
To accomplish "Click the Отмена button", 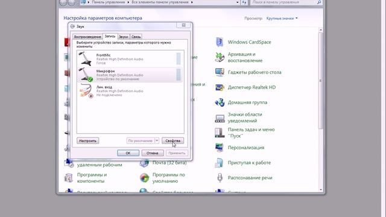I will 153,153.
